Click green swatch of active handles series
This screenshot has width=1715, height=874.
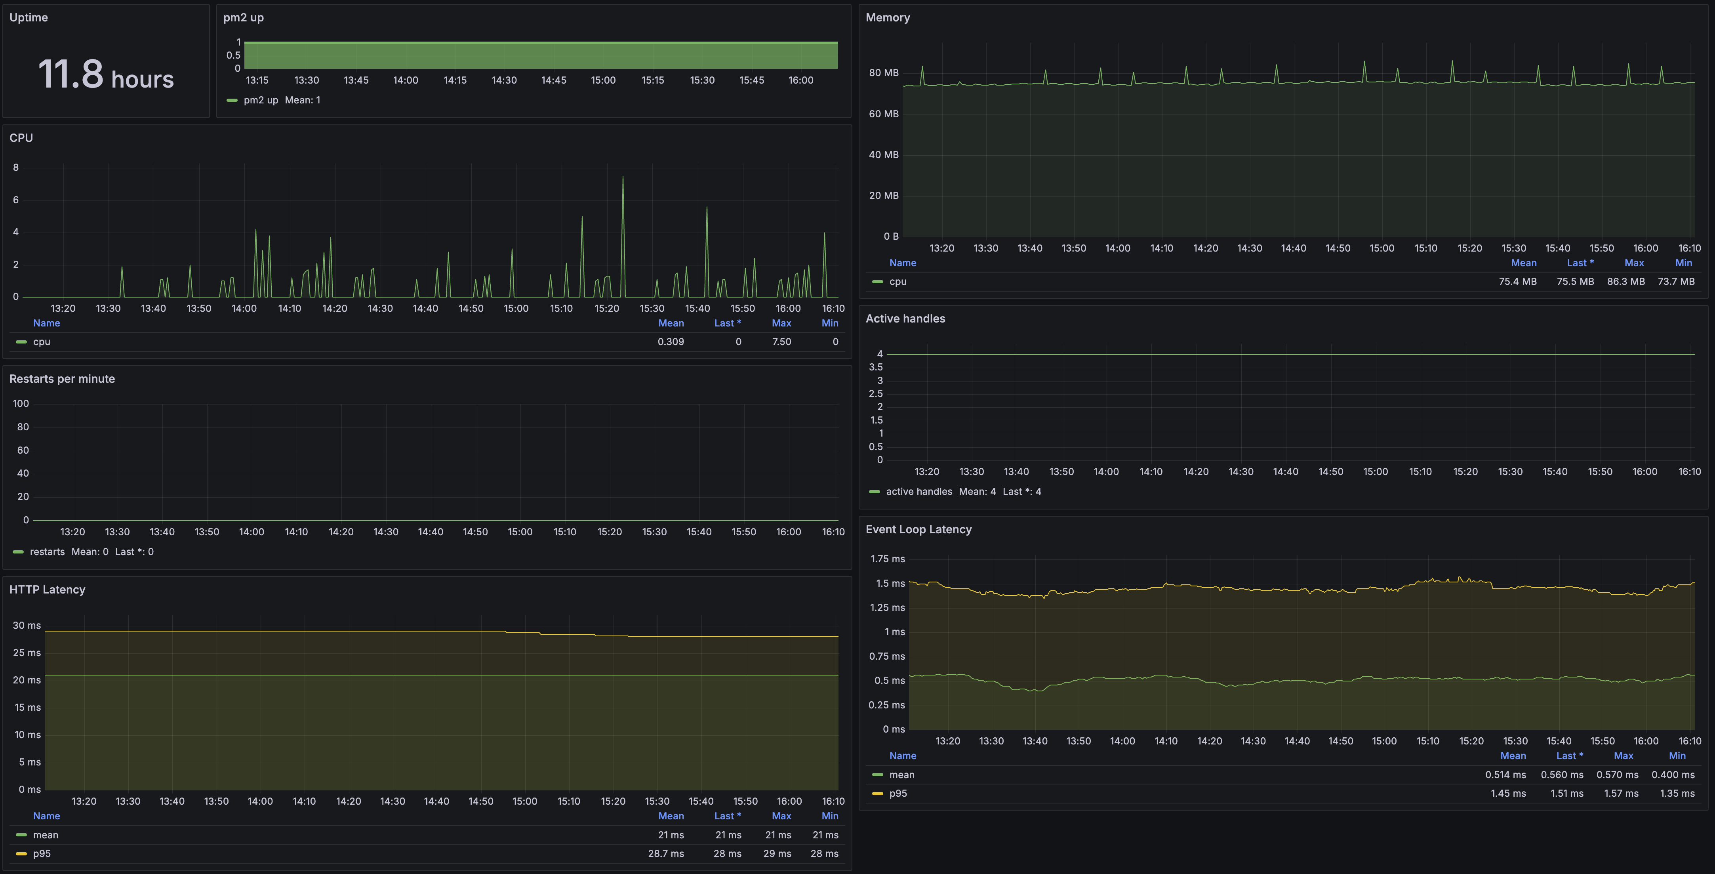[874, 492]
